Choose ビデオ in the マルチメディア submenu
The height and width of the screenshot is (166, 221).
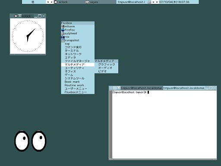click(x=106, y=71)
